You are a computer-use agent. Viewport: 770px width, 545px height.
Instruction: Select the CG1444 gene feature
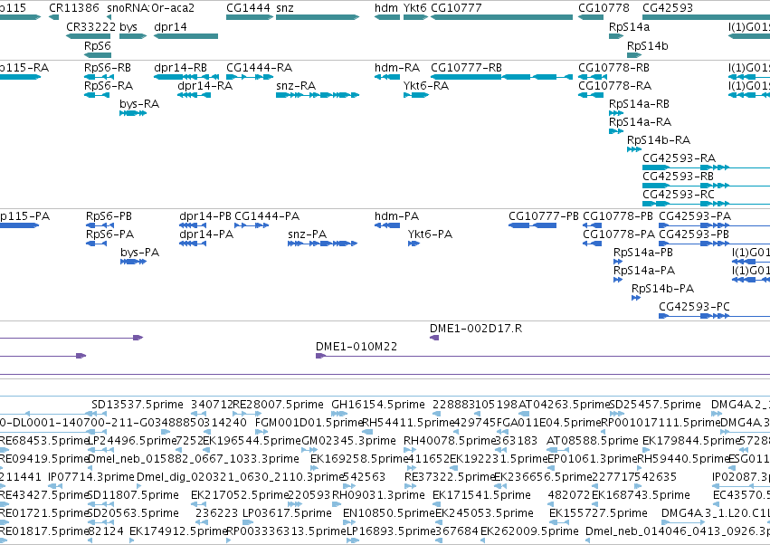click(250, 17)
